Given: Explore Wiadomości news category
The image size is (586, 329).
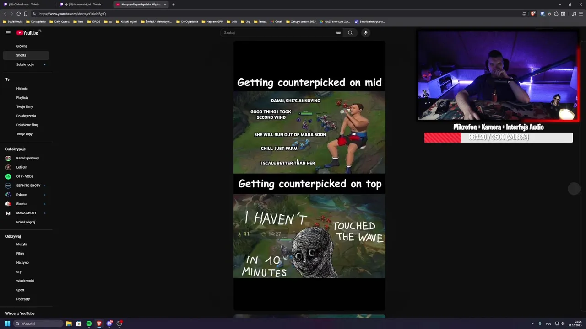Looking at the screenshot, I should pyautogui.click(x=26, y=281).
